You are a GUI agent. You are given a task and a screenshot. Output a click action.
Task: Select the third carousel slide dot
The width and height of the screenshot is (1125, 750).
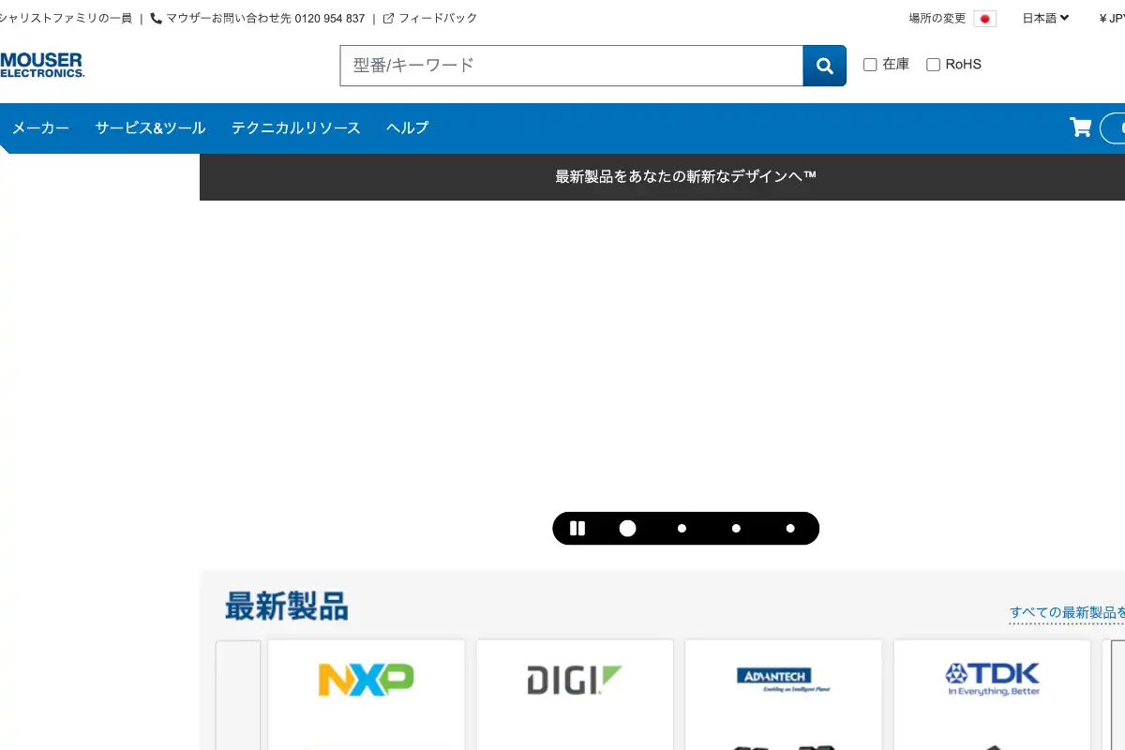coord(736,528)
